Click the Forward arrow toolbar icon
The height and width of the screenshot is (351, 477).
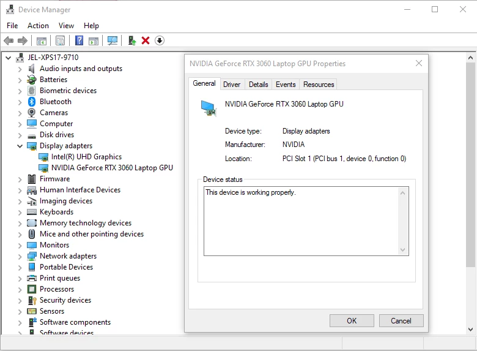click(23, 40)
